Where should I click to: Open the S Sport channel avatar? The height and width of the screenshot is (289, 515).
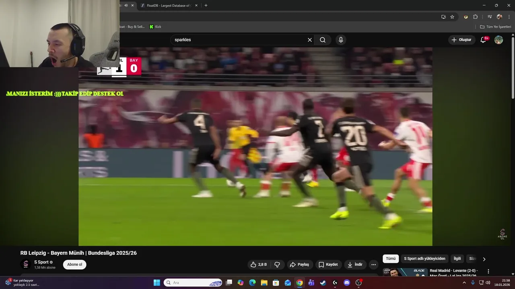[26, 264]
